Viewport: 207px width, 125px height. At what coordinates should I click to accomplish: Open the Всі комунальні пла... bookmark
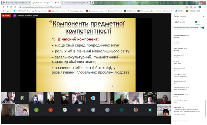pos(95,11)
